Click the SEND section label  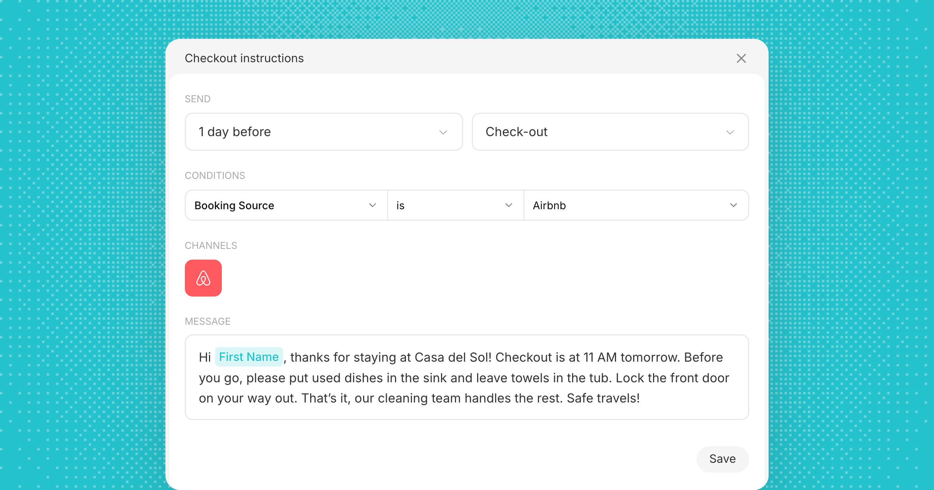pyautogui.click(x=198, y=99)
